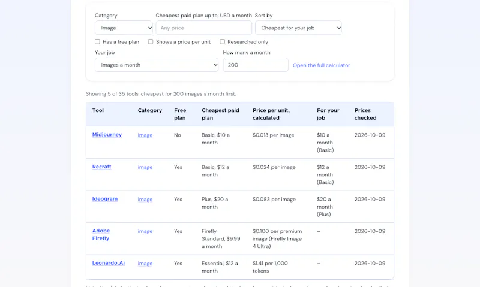Click the image category link in Recraft row
The image size is (480, 287).
click(x=145, y=167)
